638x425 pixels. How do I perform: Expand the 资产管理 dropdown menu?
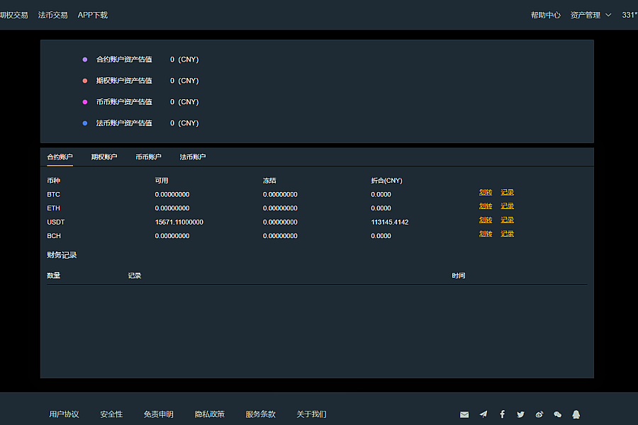591,15
